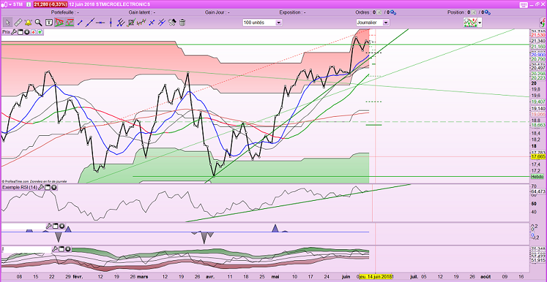Click the 19,407 green price label
Screen dimensions: 547x282
click(x=538, y=102)
